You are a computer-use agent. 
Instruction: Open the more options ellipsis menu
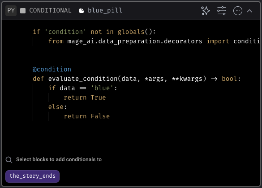(238, 11)
